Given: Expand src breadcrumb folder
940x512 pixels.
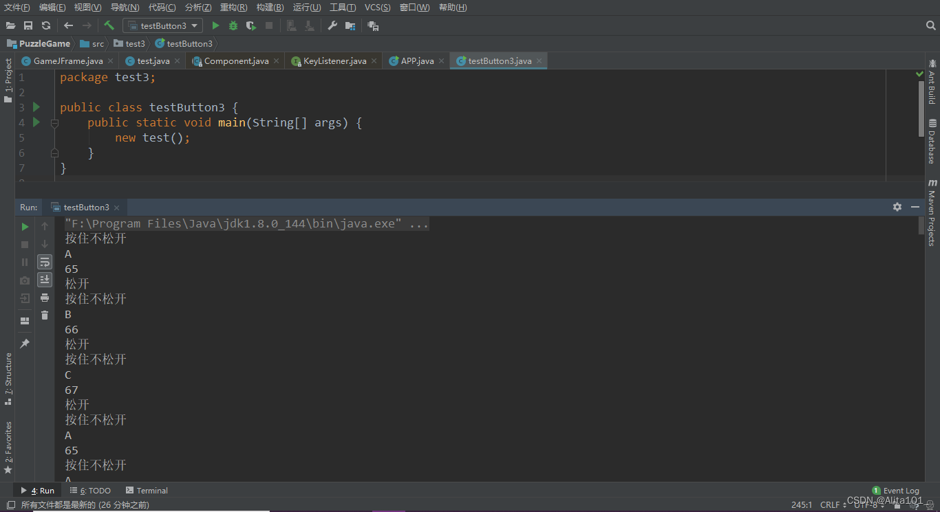Looking at the screenshot, I should [92, 43].
